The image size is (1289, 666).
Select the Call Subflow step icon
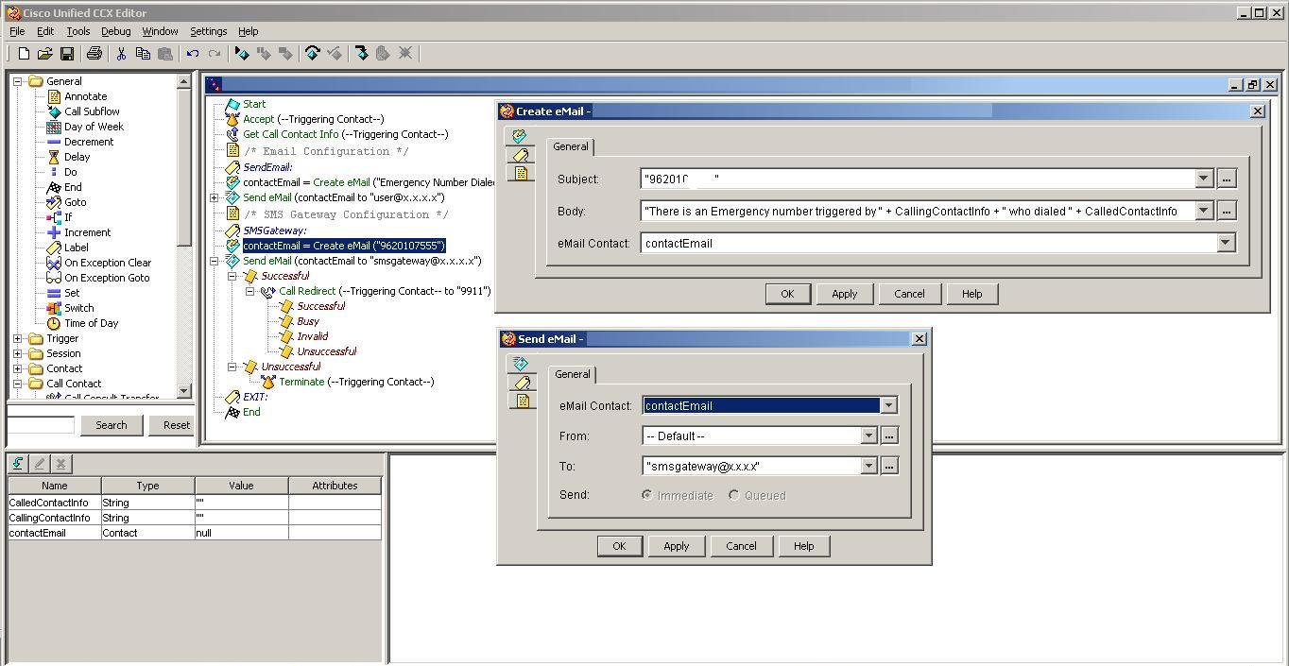[x=54, y=111]
